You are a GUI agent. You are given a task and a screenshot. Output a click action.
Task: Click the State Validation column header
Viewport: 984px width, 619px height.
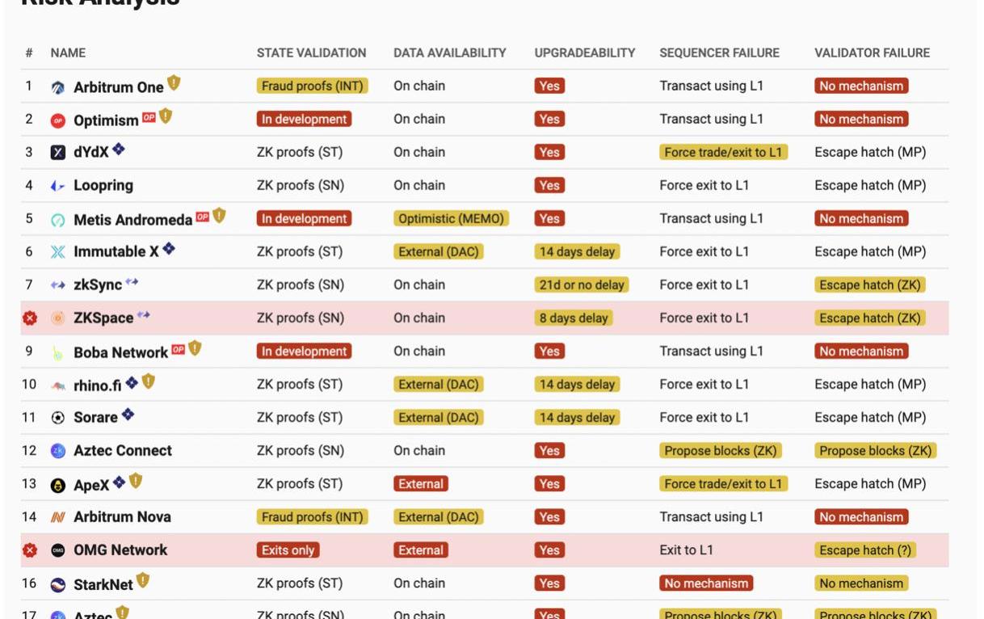tap(311, 53)
